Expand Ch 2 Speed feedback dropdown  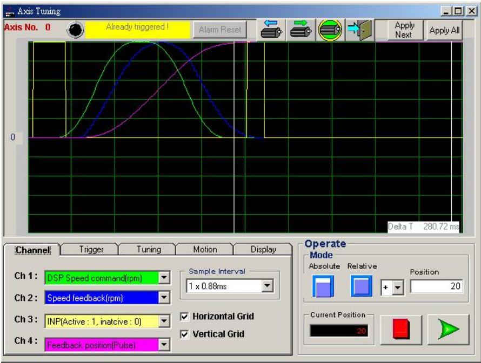point(164,298)
